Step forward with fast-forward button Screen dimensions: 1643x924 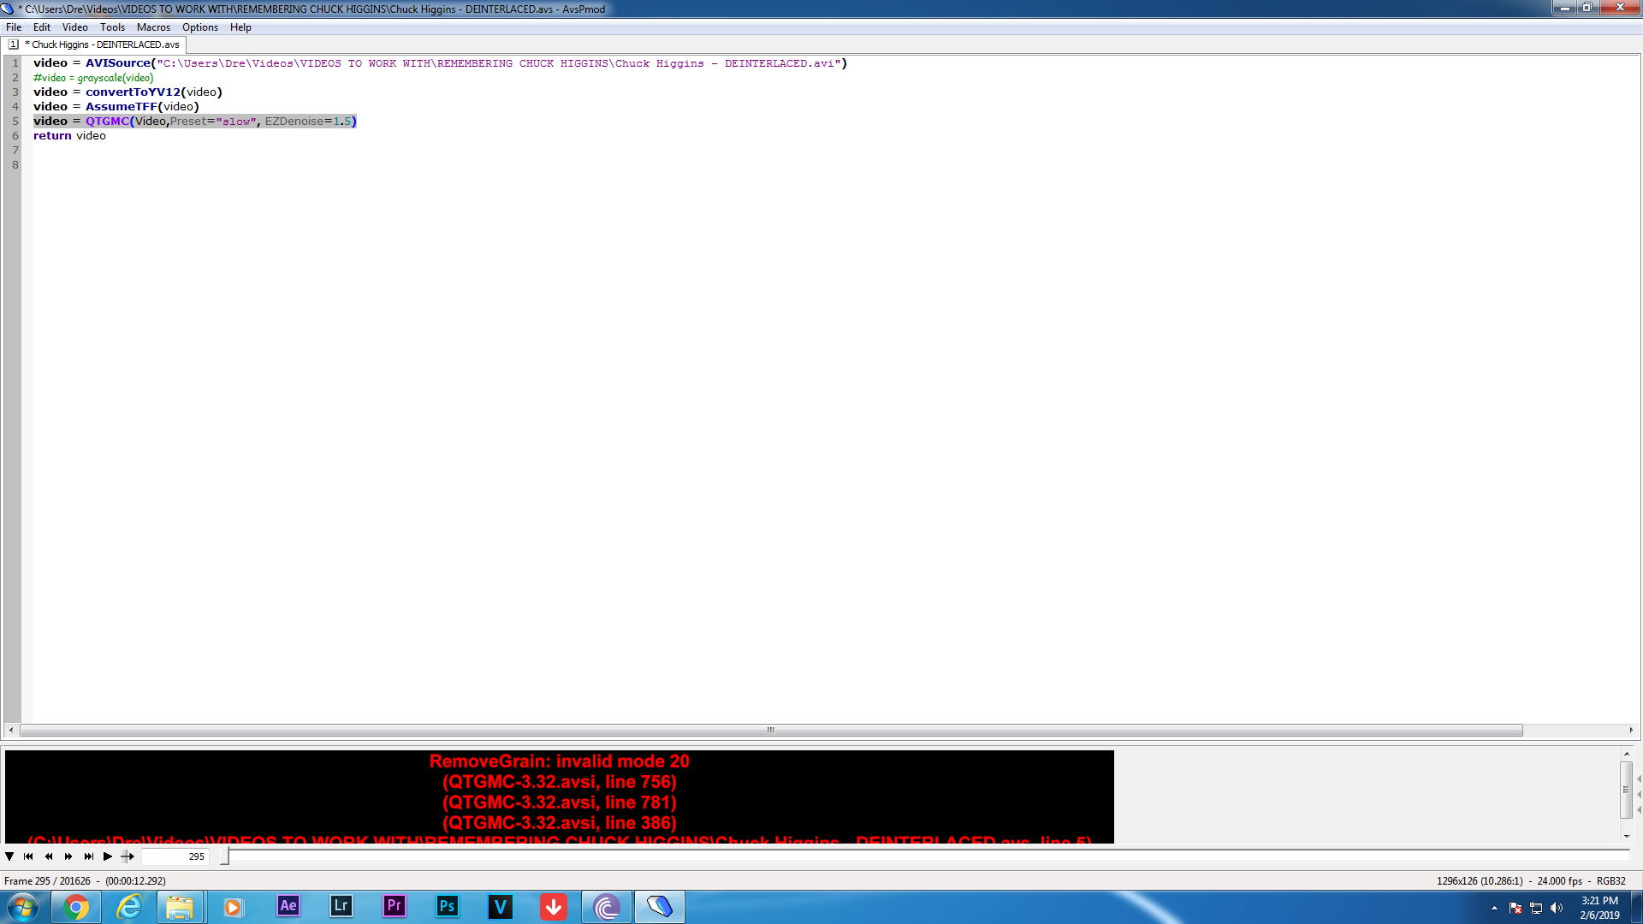(x=68, y=856)
